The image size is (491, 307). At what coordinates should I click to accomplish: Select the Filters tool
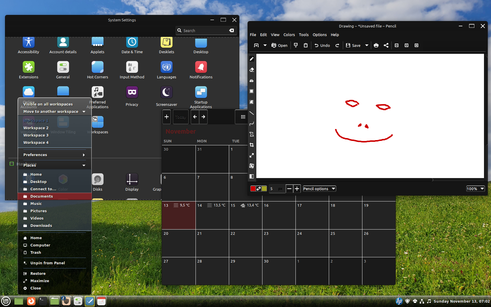coord(252,176)
